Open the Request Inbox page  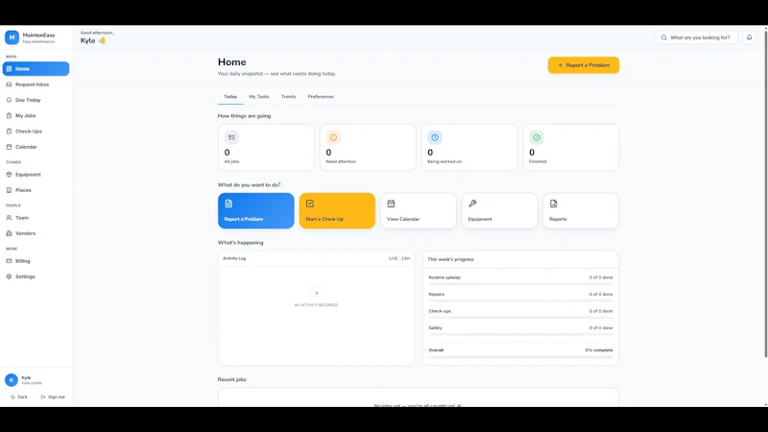click(36, 84)
